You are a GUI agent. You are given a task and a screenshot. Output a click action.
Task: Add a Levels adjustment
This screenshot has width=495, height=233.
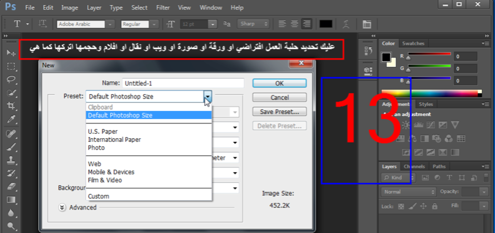click(418, 125)
